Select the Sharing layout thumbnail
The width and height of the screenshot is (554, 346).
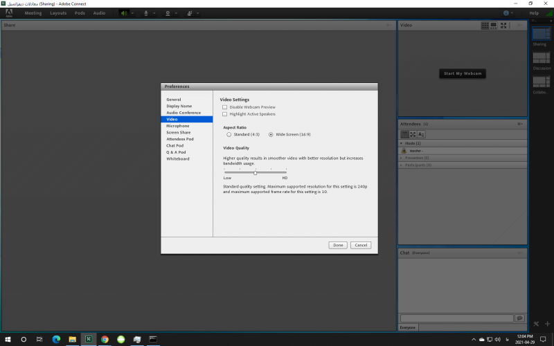tap(540, 34)
